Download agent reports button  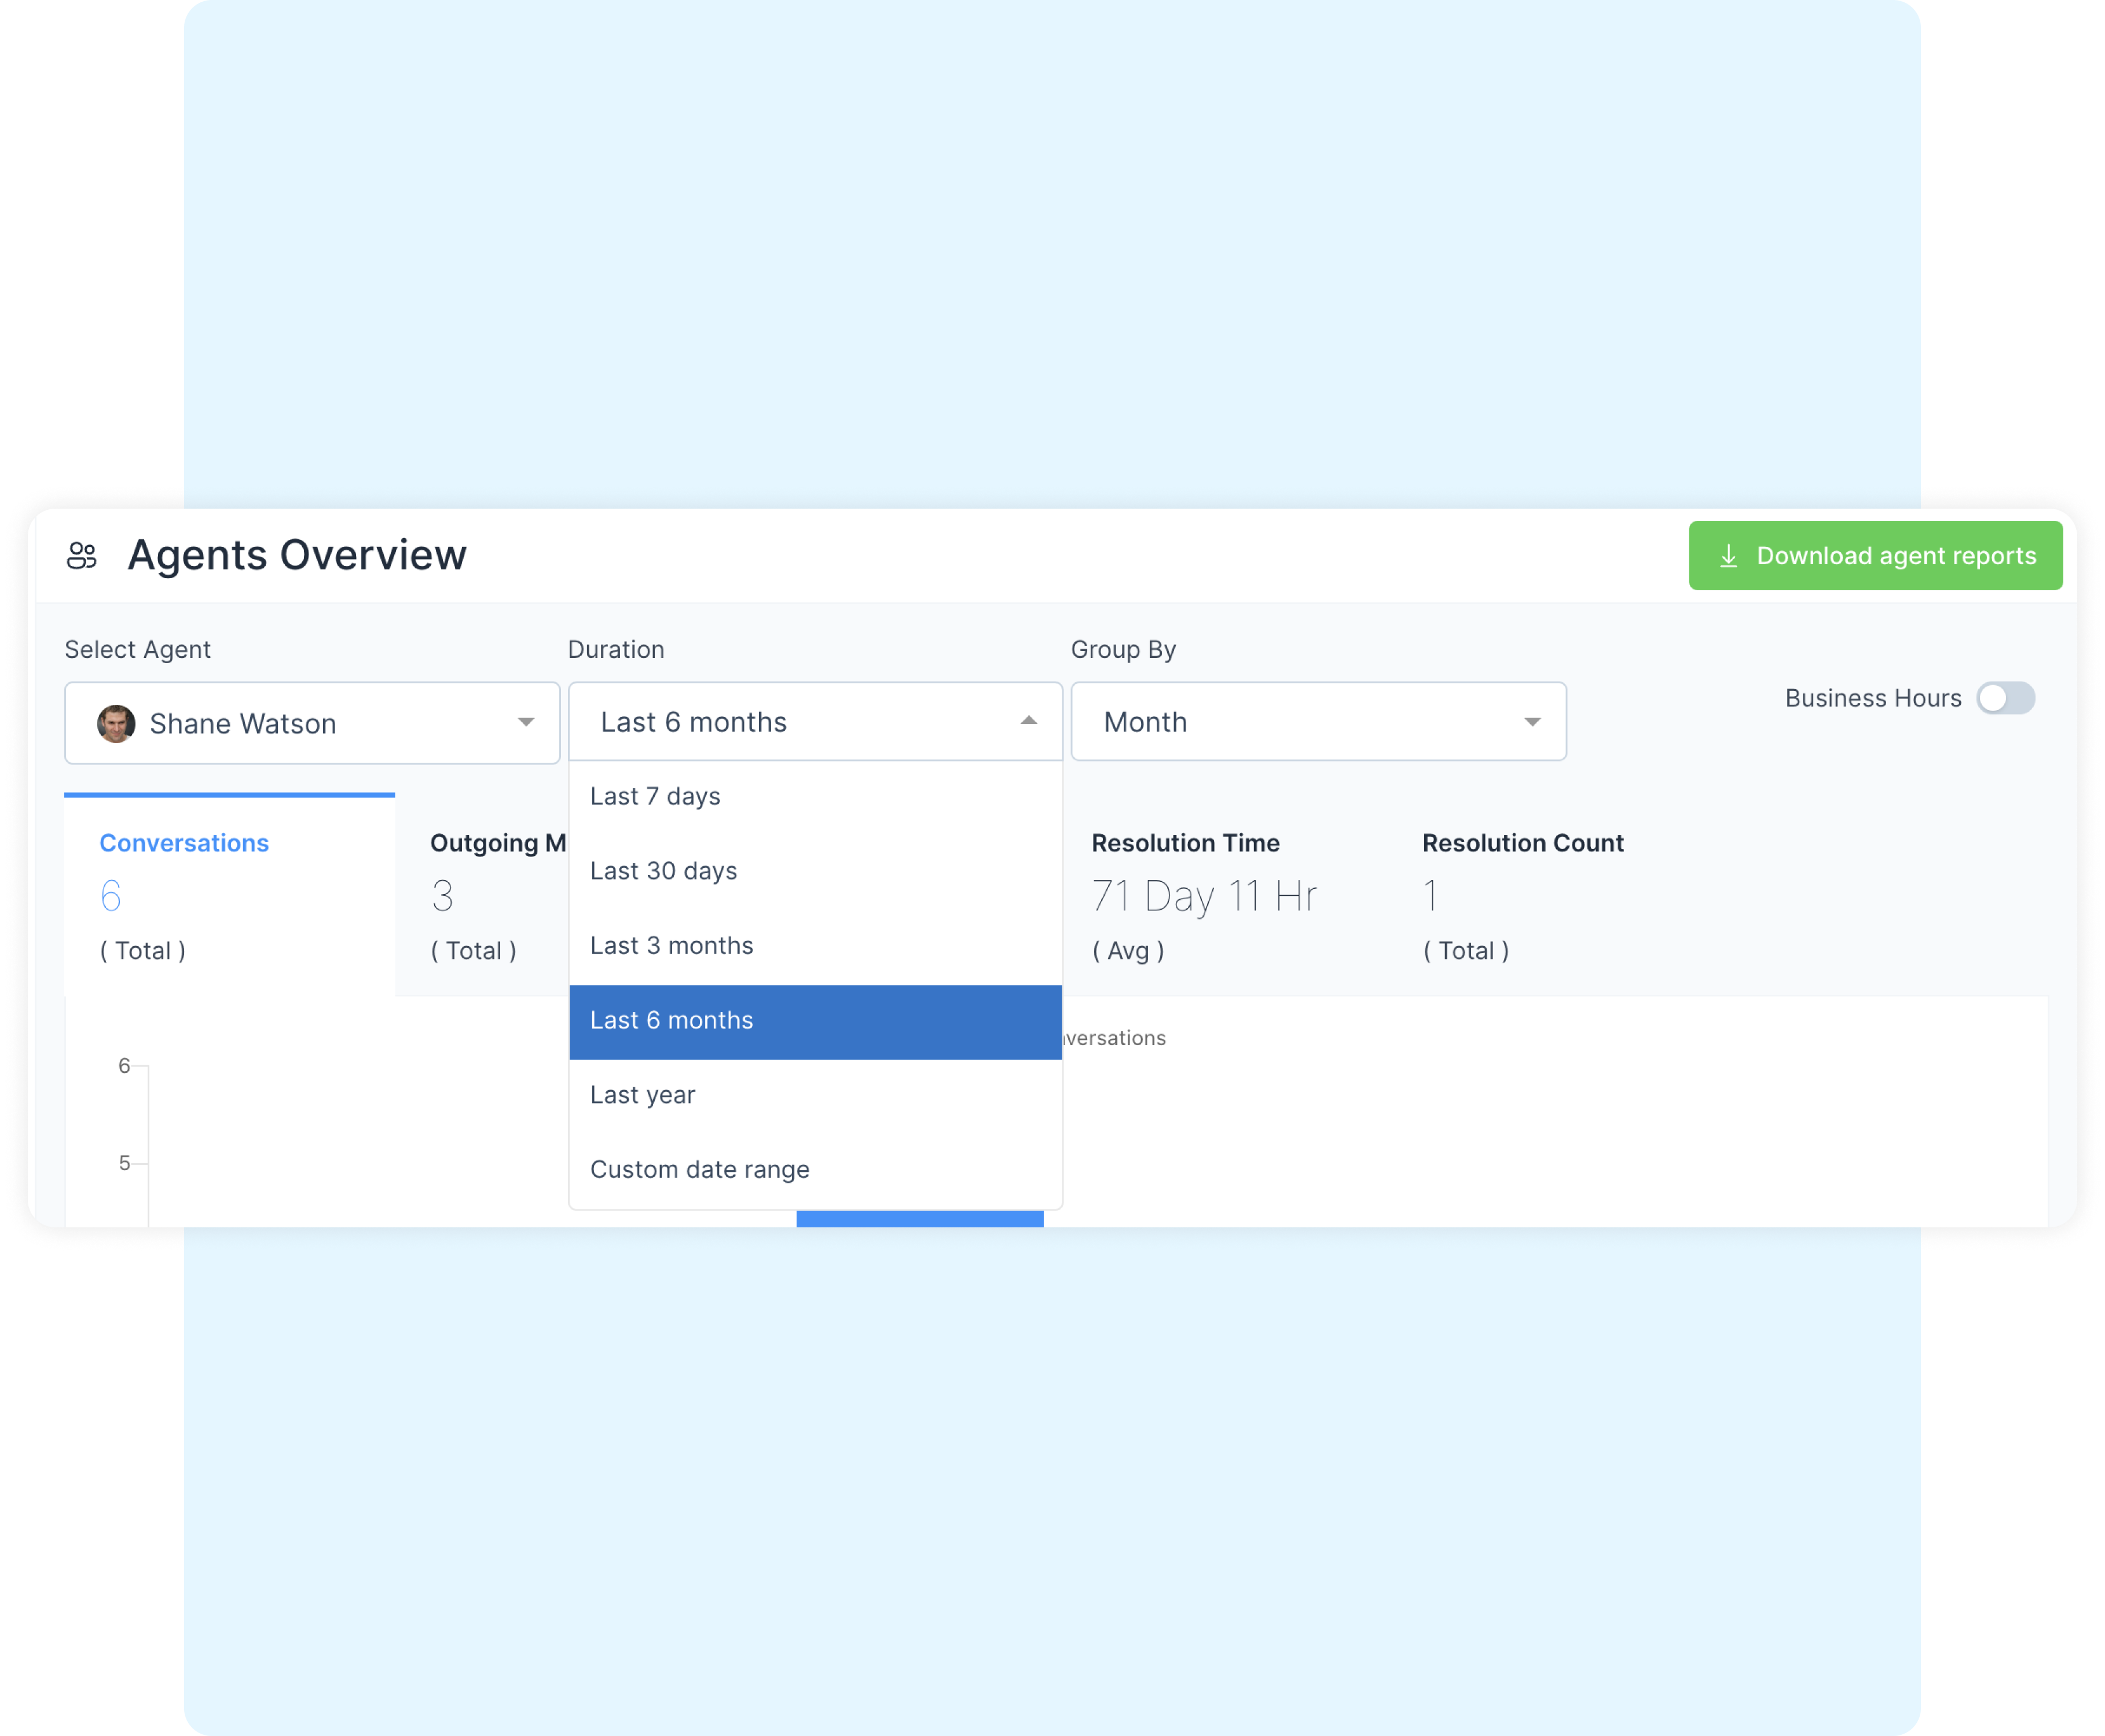[1875, 556]
